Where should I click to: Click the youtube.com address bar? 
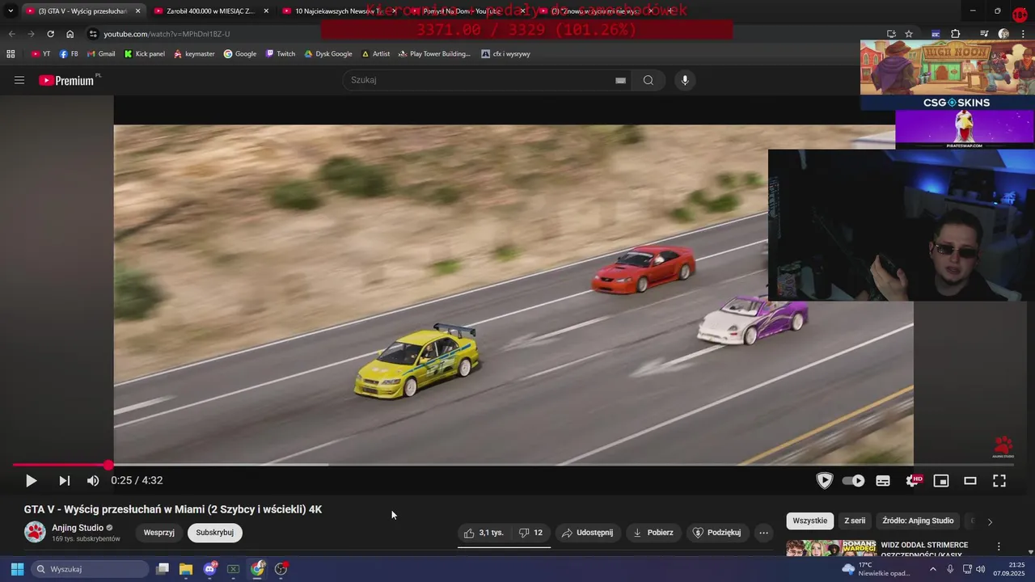tap(485, 34)
